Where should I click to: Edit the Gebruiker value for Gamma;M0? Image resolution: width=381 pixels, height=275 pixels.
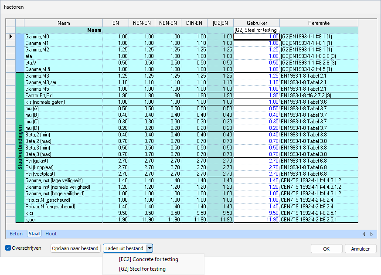tap(257, 37)
